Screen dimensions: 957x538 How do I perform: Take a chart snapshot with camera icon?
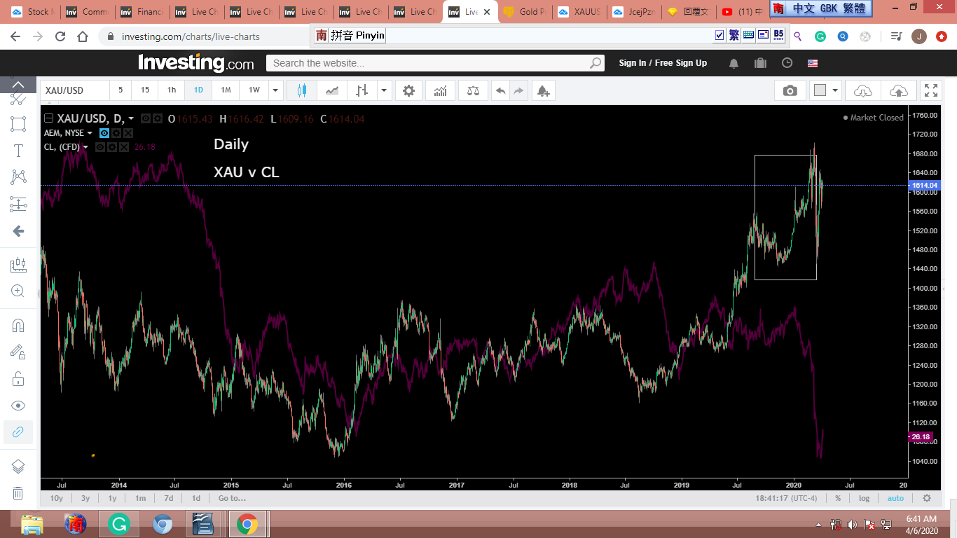(x=790, y=90)
